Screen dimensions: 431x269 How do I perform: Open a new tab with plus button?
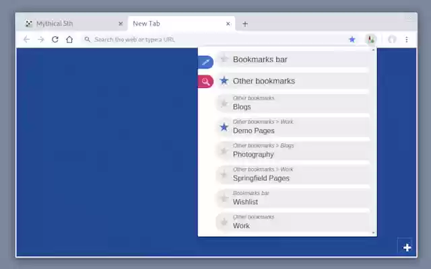pos(245,24)
